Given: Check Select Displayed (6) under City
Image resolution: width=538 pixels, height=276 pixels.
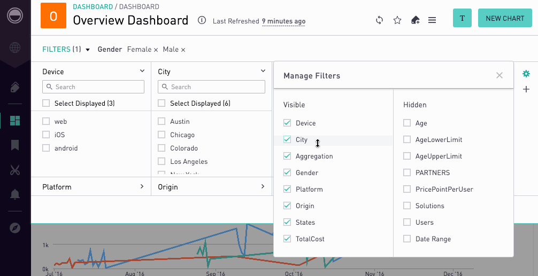Looking at the screenshot, I should tap(162, 103).
